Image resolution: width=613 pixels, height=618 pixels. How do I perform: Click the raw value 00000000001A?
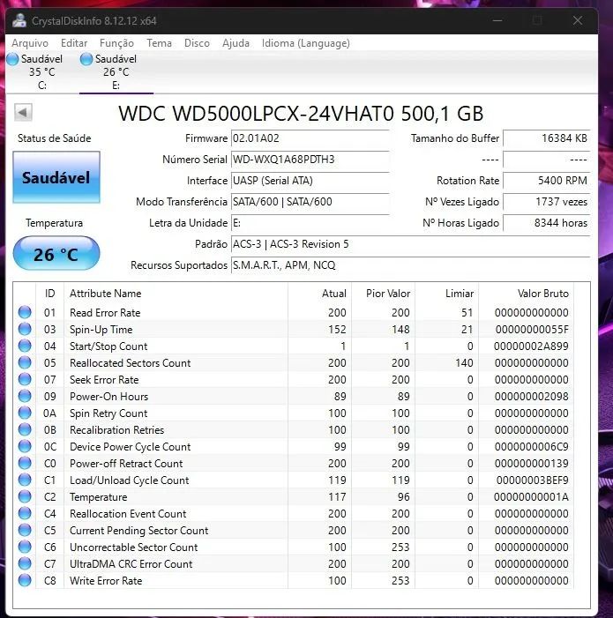point(531,497)
